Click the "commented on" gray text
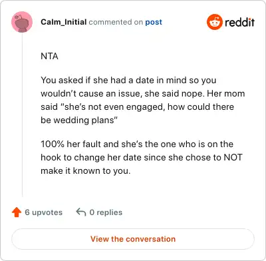Viewport: 266px width, 261px height. point(116,22)
